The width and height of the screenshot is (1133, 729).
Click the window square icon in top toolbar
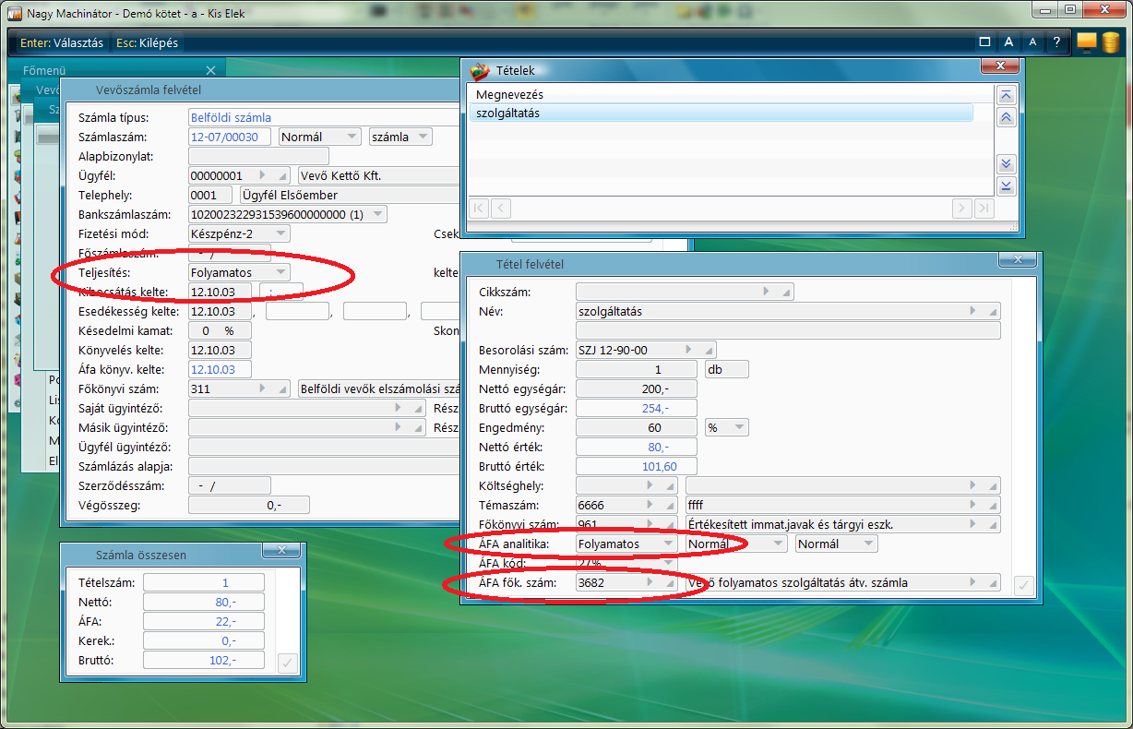pyautogui.click(x=984, y=42)
